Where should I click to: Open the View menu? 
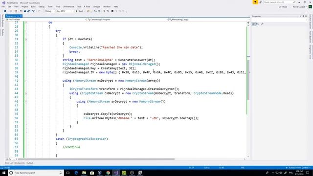click(x=16, y=6)
